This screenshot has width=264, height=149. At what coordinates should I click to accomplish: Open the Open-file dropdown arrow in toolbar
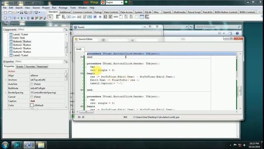pyautogui.click(x=18, y=12)
